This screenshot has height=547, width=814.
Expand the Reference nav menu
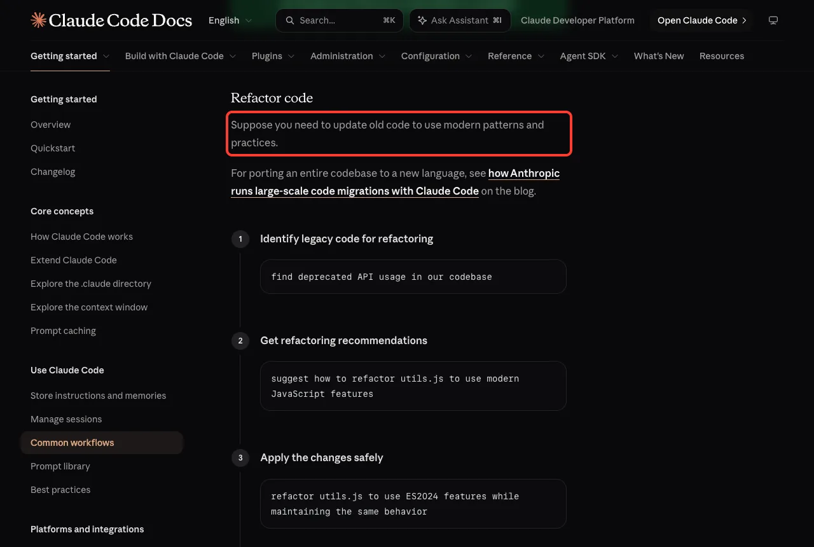pyautogui.click(x=516, y=56)
